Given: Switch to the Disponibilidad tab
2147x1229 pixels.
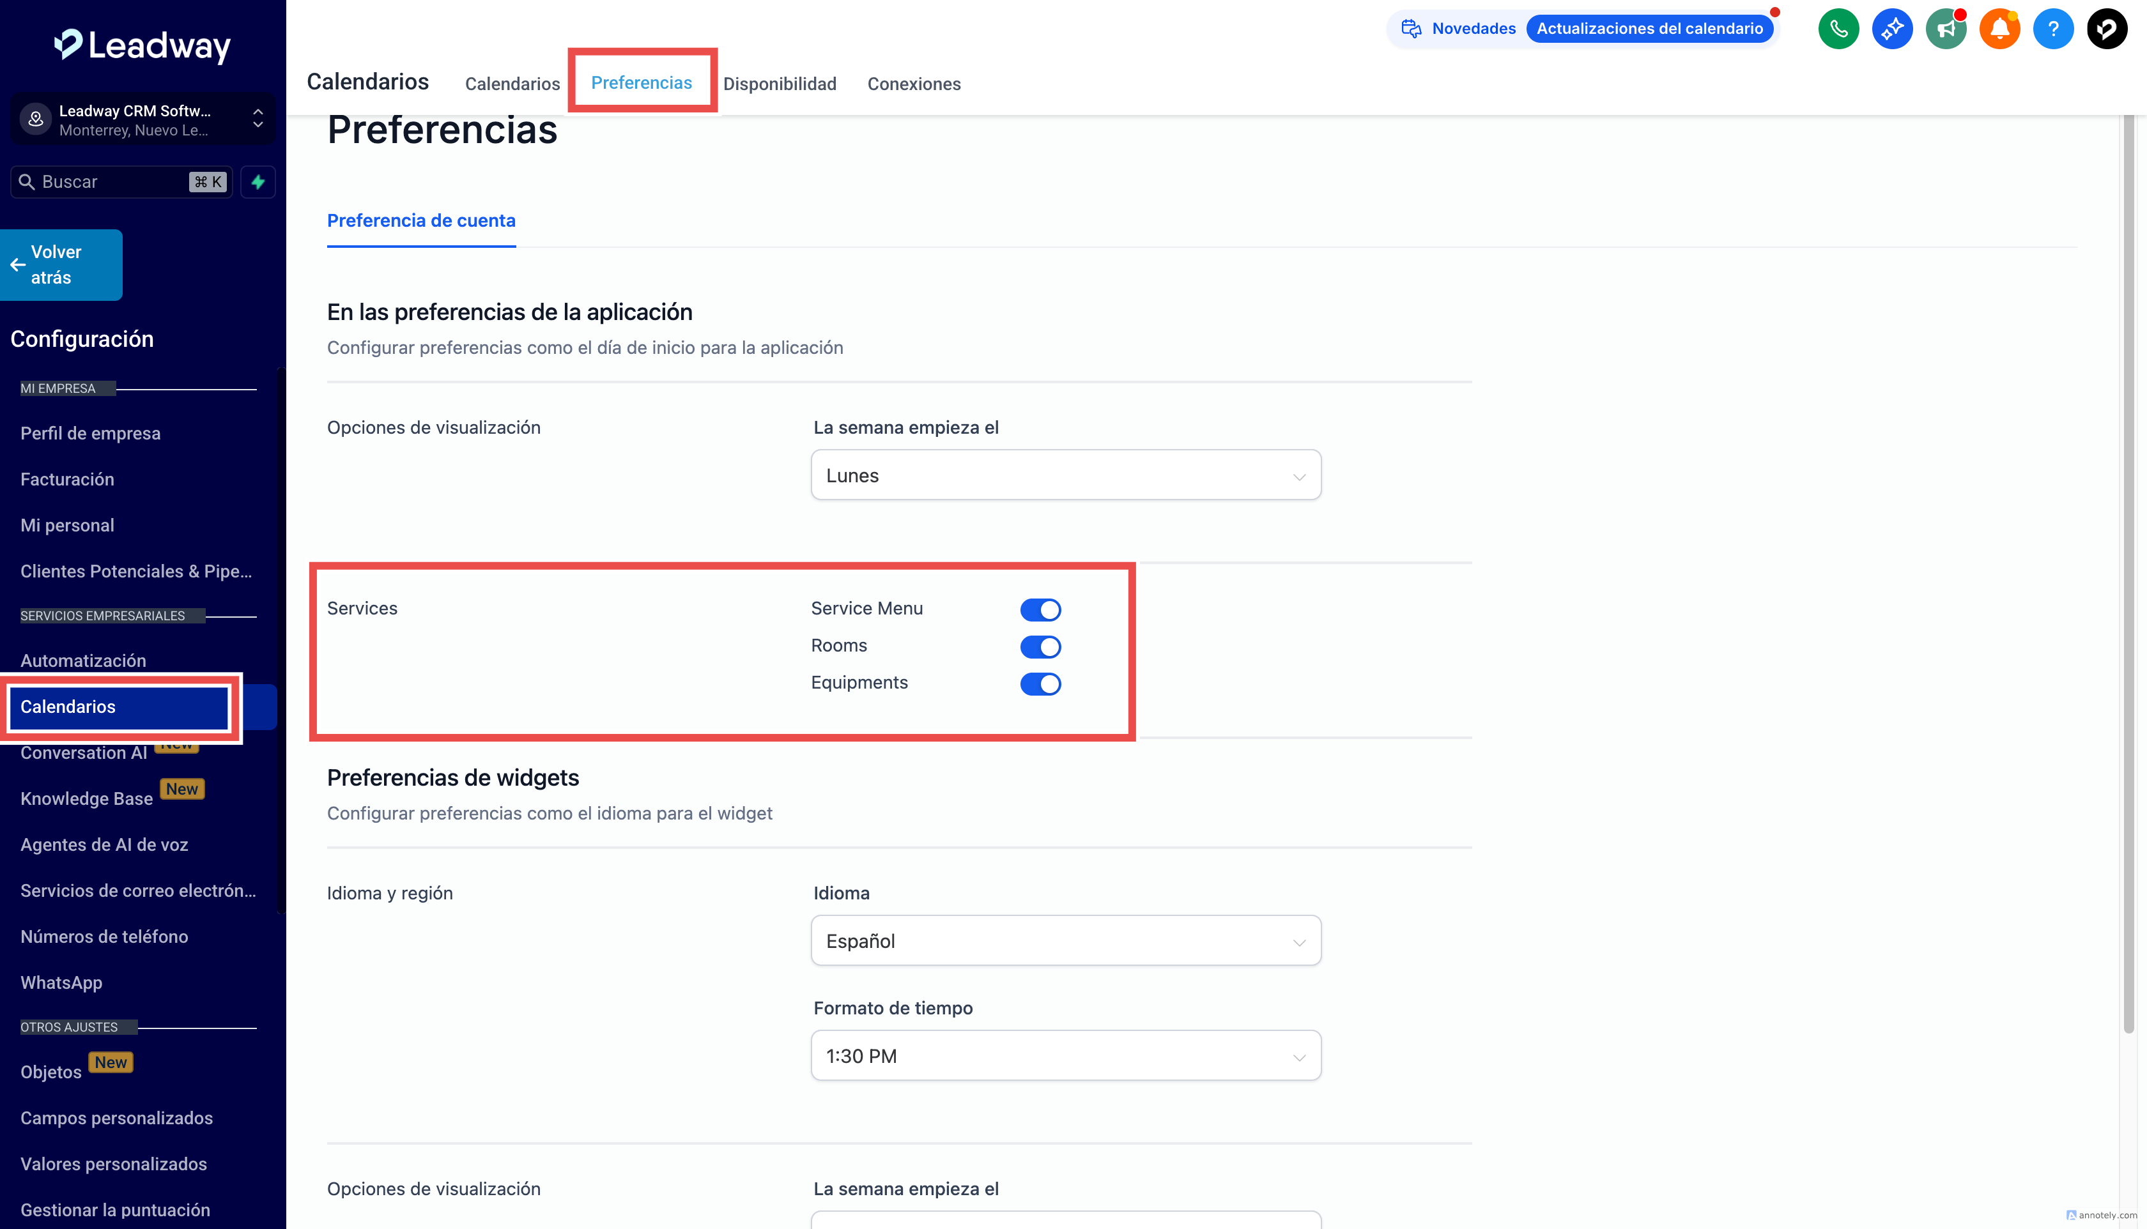Looking at the screenshot, I should (780, 84).
